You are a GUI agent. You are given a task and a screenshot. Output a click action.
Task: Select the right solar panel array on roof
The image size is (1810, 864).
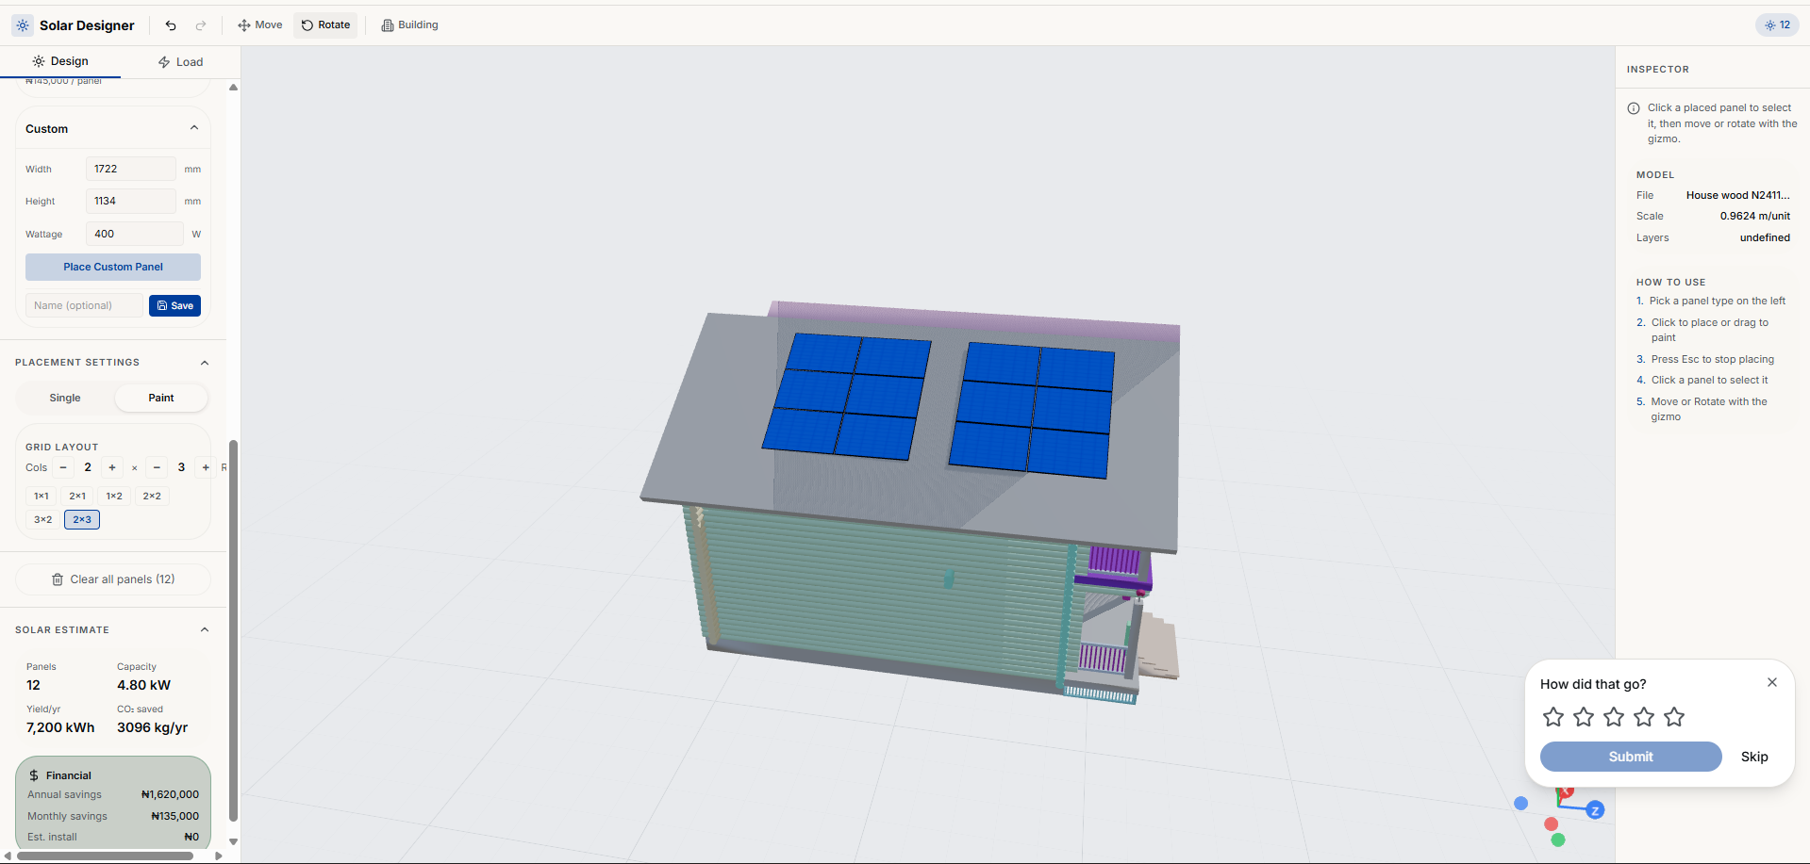[1032, 410]
